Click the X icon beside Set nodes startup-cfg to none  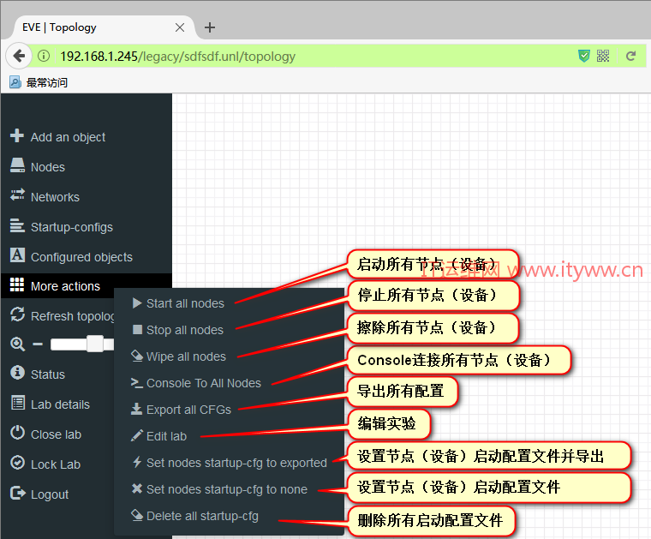tap(136, 488)
